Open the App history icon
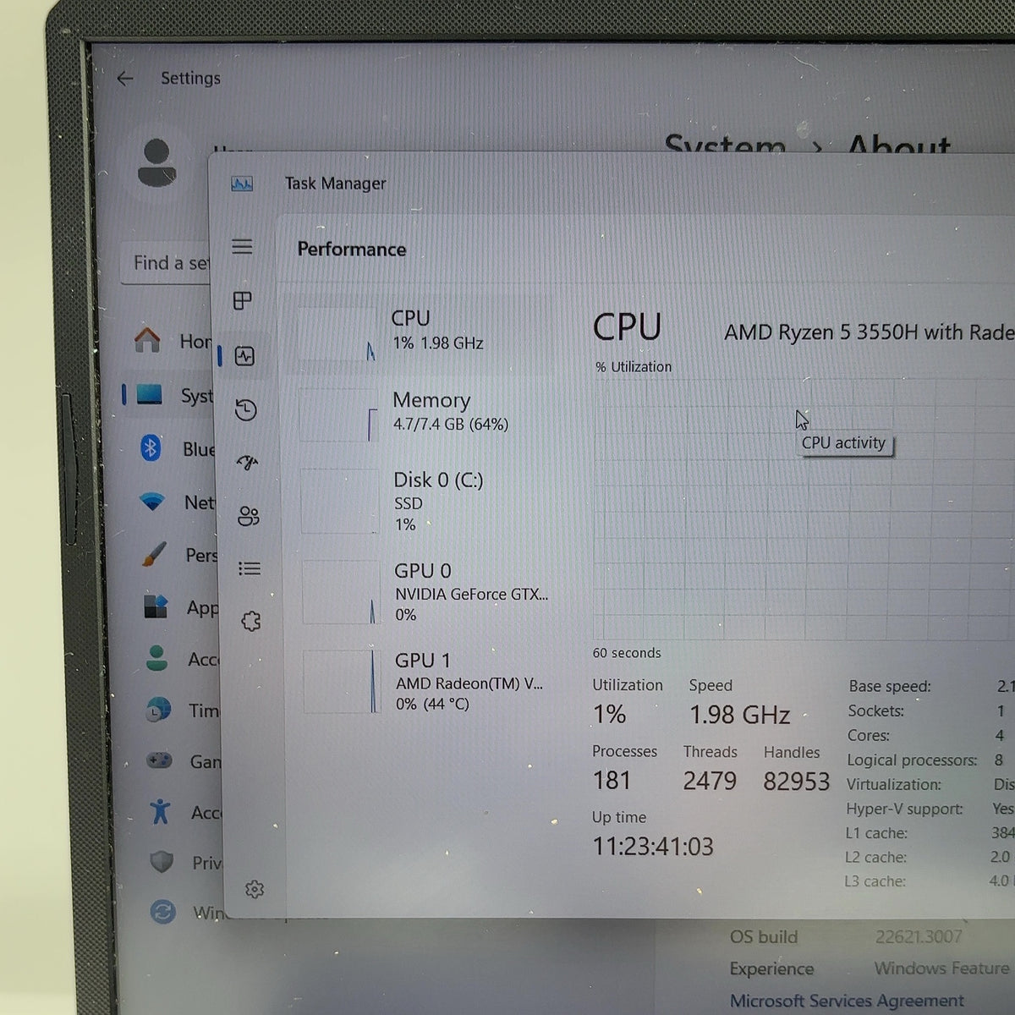1015x1015 pixels. click(x=245, y=410)
